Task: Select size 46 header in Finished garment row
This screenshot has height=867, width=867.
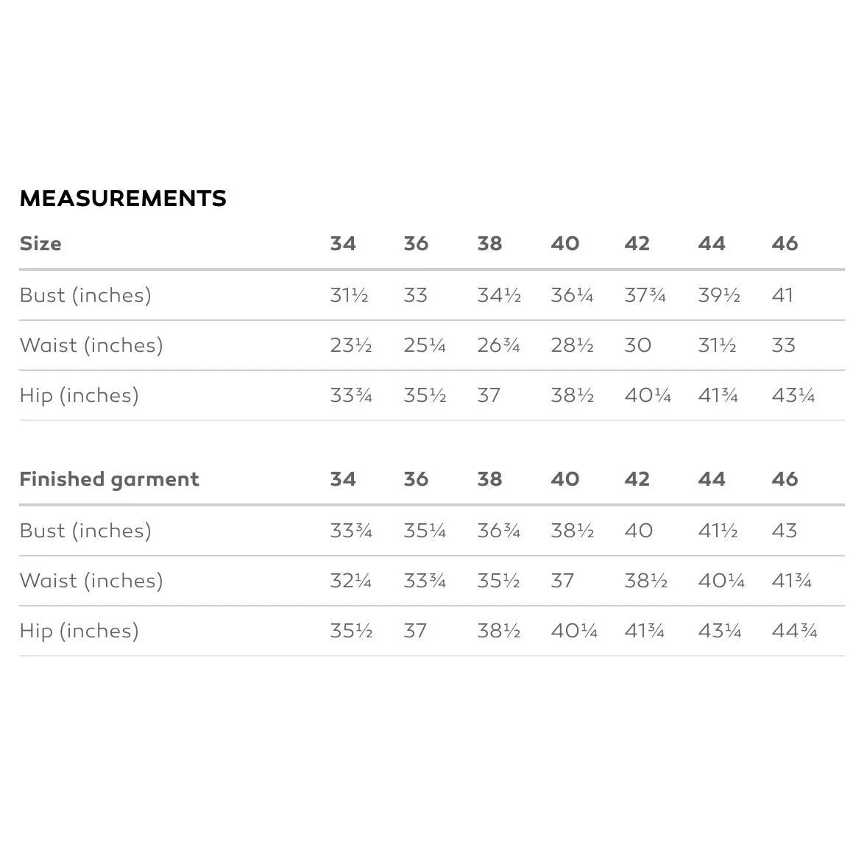Action: tap(785, 479)
